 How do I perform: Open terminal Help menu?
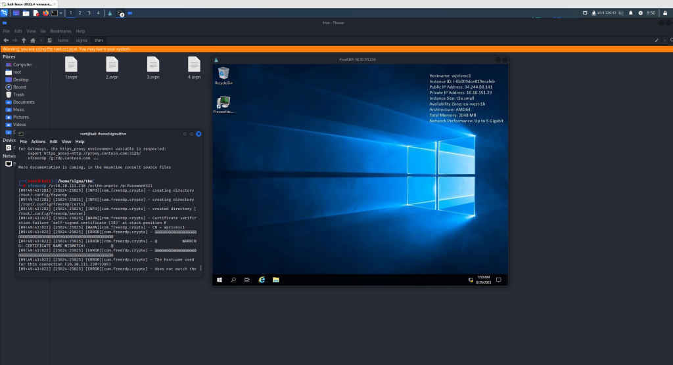(80, 142)
